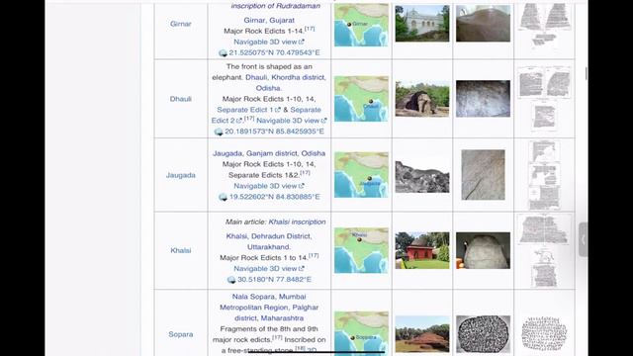Click the globe icon beside Jaugada coordinates
The width and height of the screenshot is (633, 356).
point(223,197)
